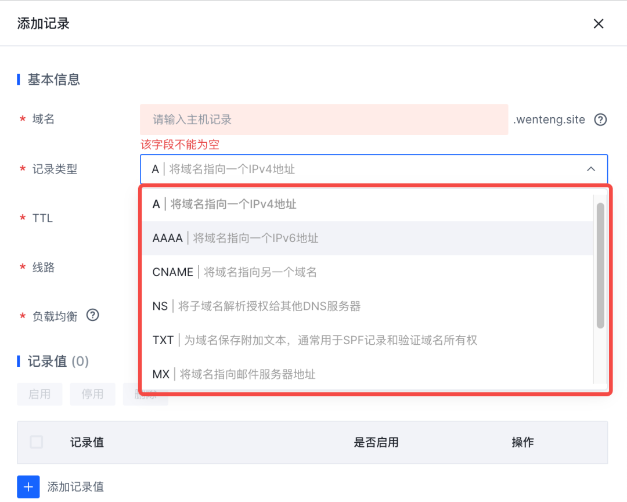Click the 添加记录值 link text
The height and width of the screenshot is (502, 627).
click(75, 487)
